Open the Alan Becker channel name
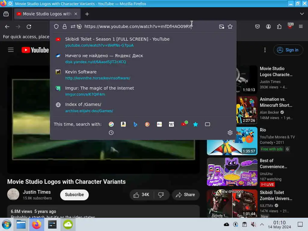The height and width of the screenshot is (231, 308). tap(269, 112)
